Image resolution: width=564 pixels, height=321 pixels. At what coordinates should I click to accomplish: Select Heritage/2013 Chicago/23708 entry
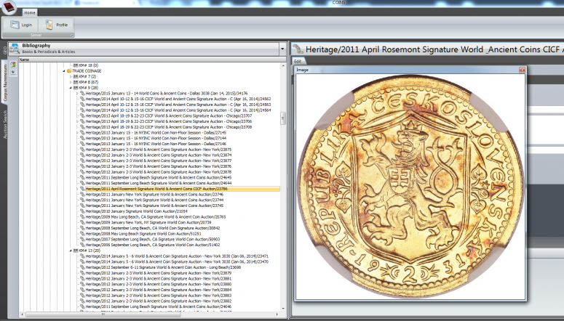point(168,127)
